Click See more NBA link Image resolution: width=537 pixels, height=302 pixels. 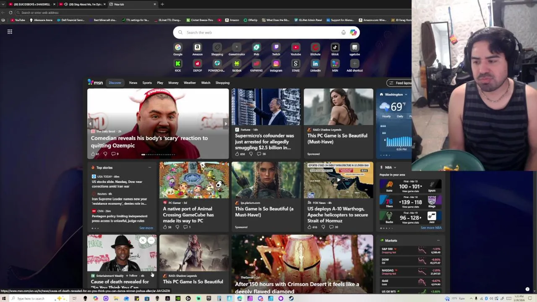click(x=431, y=228)
